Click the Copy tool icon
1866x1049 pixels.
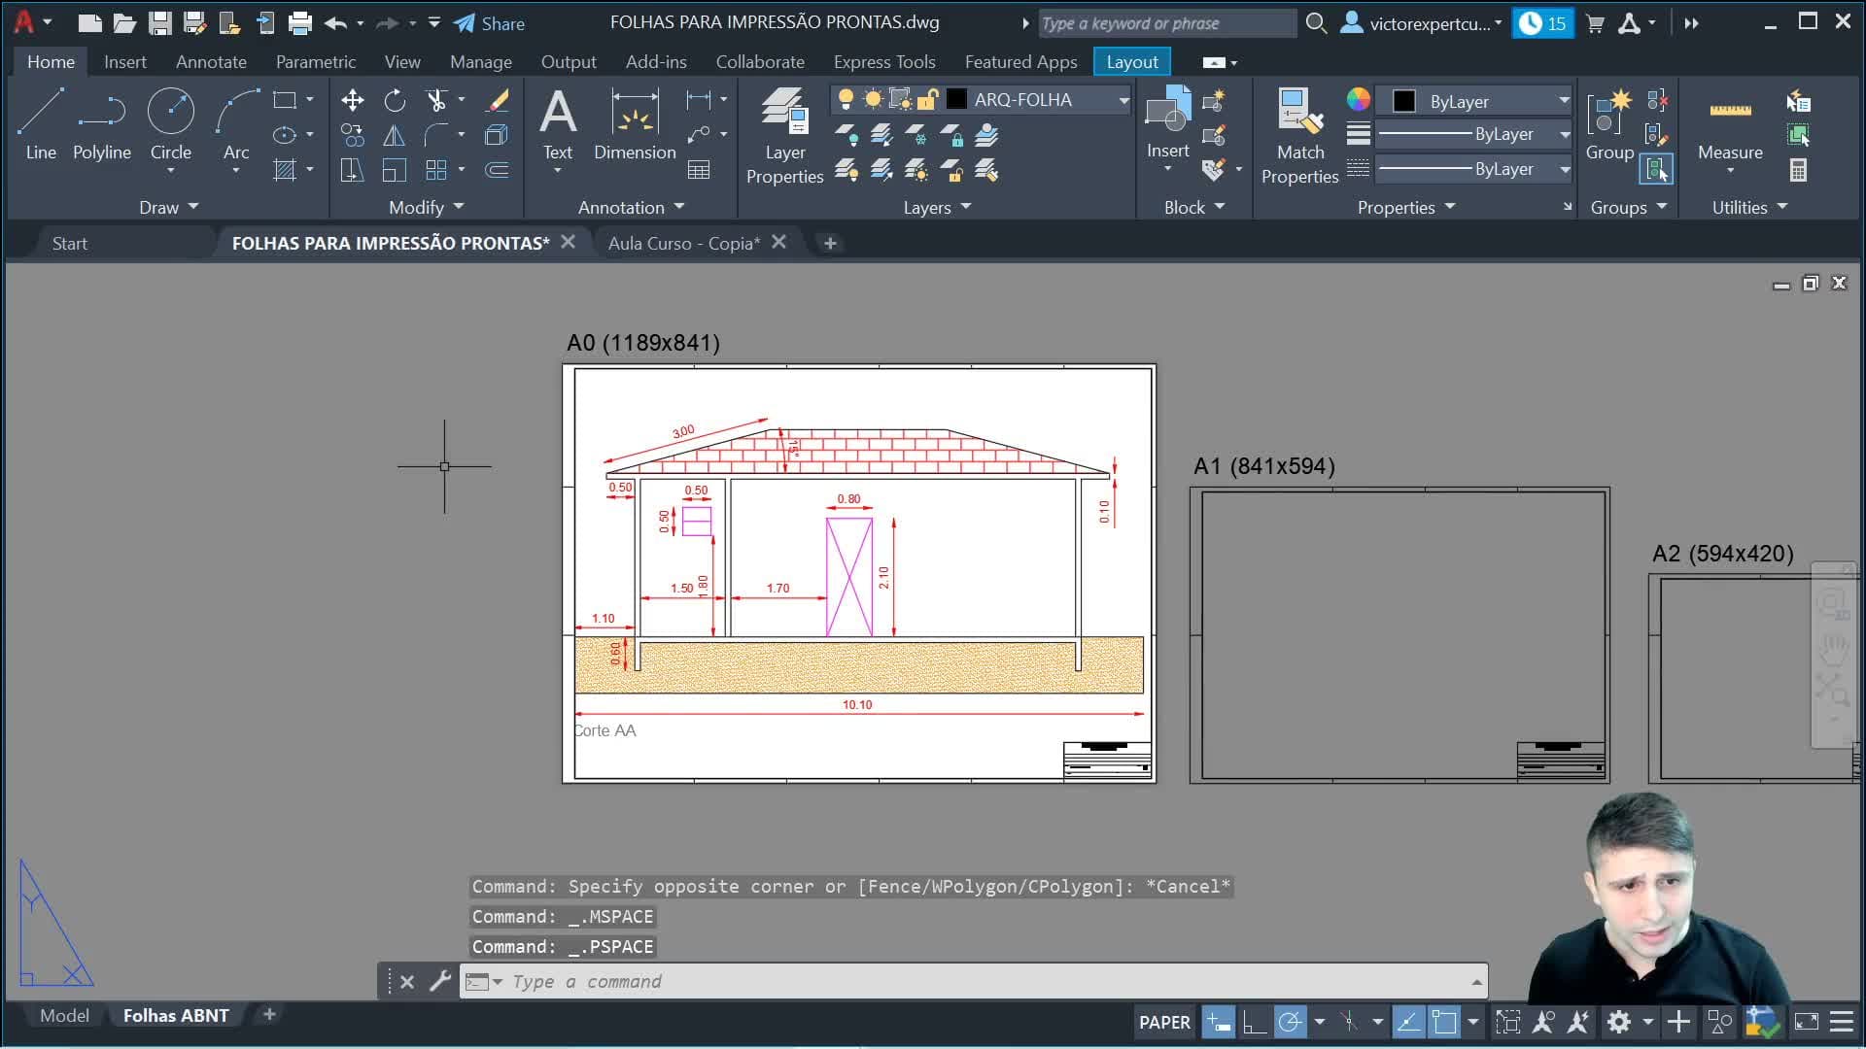pos(352,135)
